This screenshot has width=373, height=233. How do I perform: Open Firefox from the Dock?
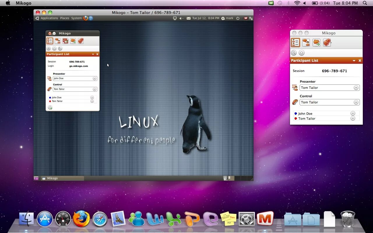[x=81, y=219]
